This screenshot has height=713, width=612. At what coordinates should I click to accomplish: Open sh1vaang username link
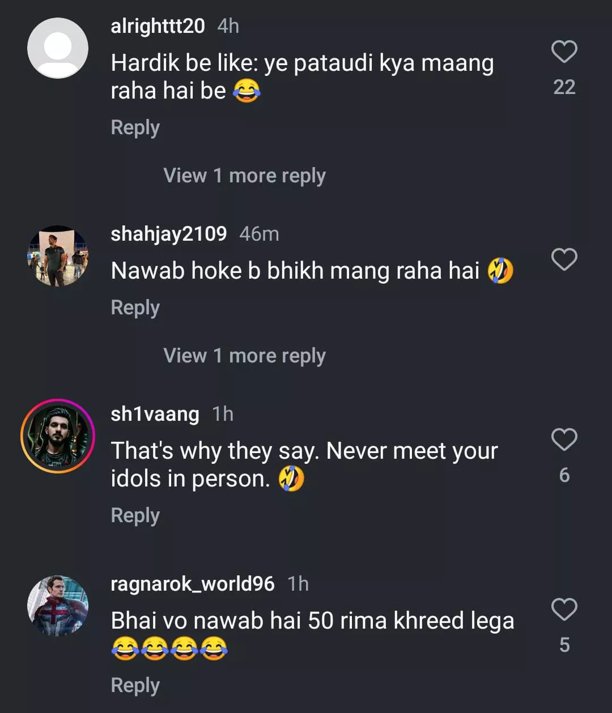(x=155, y=414)
